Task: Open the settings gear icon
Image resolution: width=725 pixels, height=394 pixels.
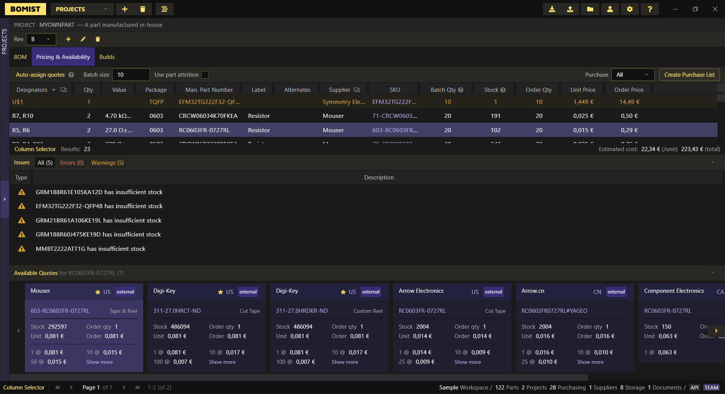Action: pyautogui.click(x=630, y=9)
